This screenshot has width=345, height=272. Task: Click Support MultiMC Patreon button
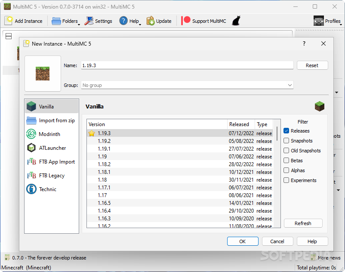pyautogui.click(x=203, y=21)
